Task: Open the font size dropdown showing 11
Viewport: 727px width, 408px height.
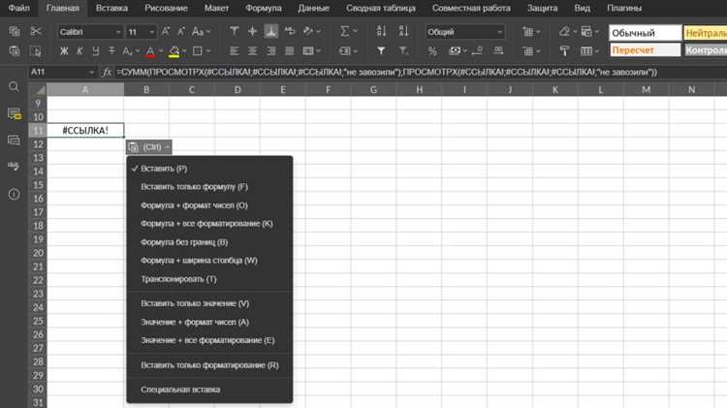Action: point(151,32)
